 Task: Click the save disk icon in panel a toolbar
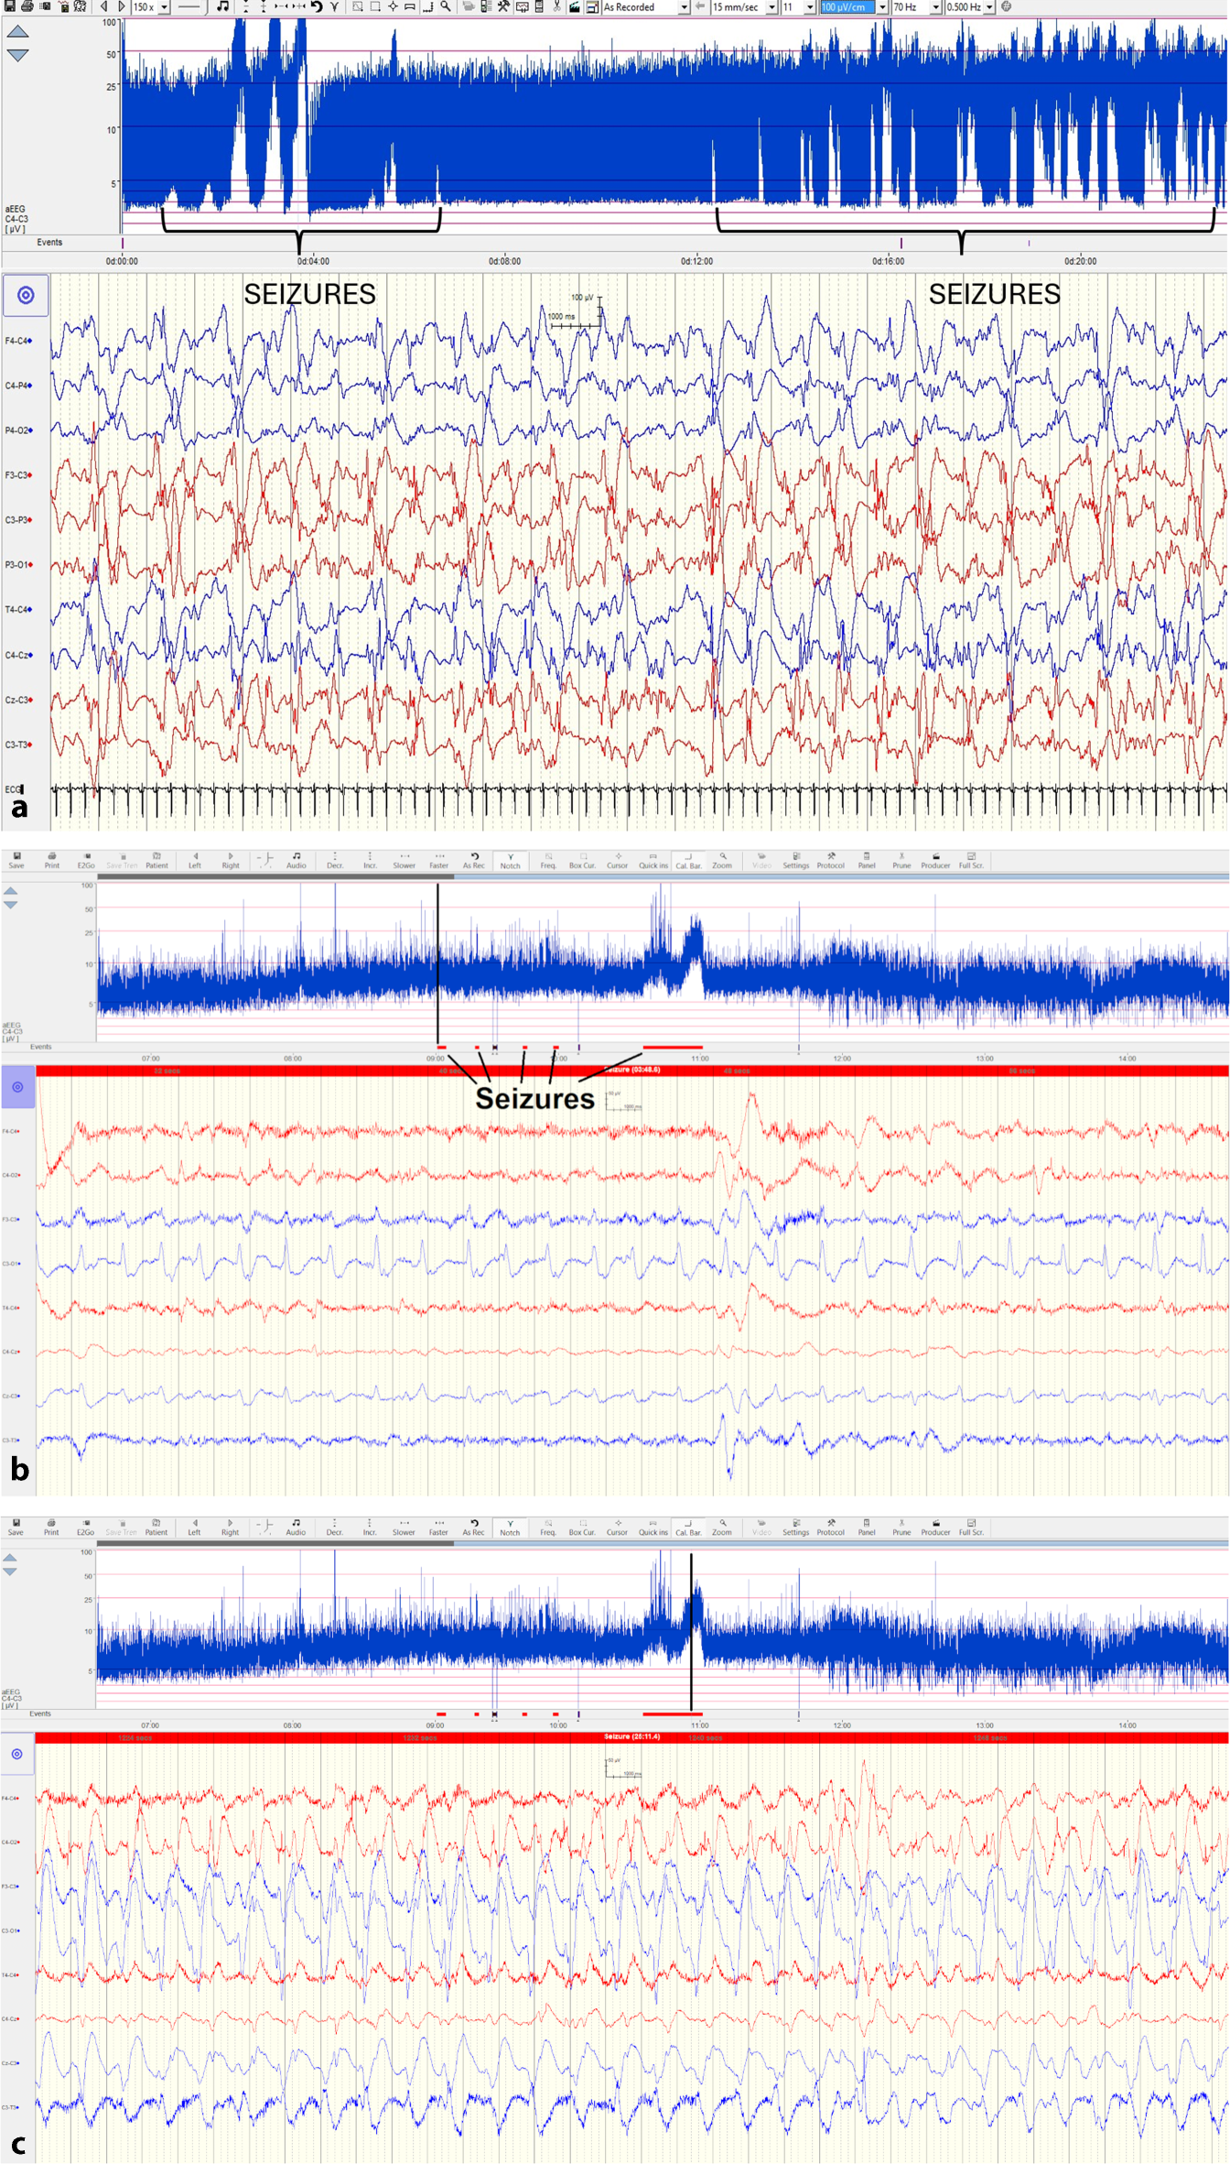[x=9, y=6]
